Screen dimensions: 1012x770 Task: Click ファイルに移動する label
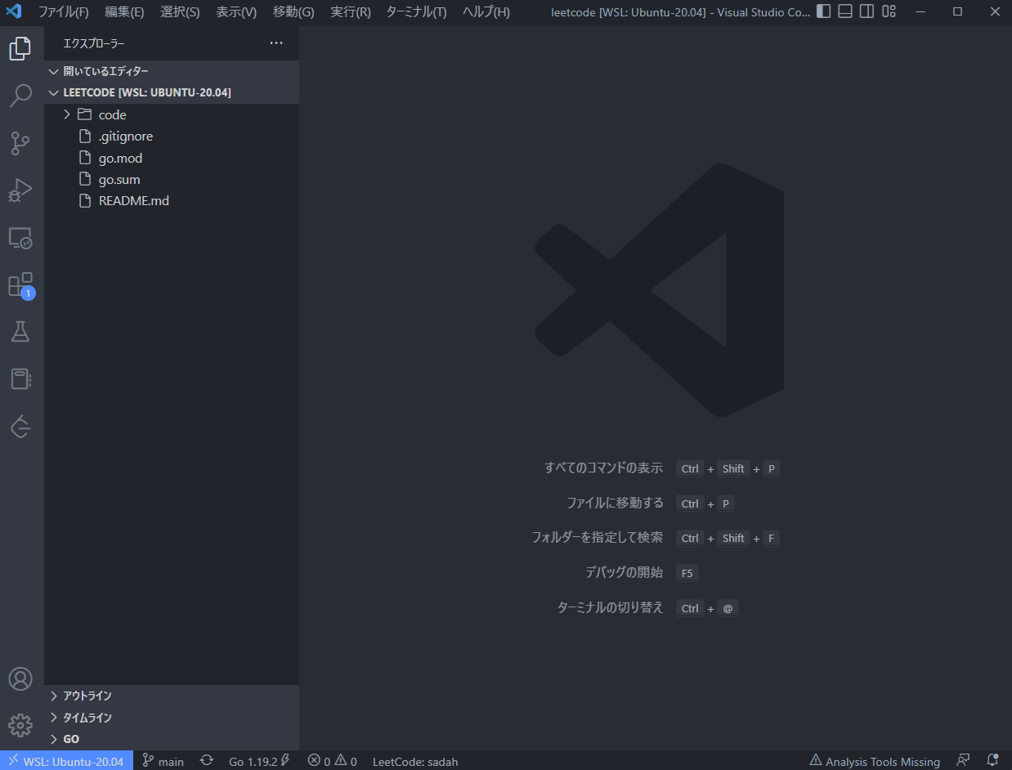(x=615, y=503)
